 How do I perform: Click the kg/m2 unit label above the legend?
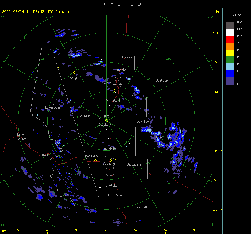[x=236, y=15]
